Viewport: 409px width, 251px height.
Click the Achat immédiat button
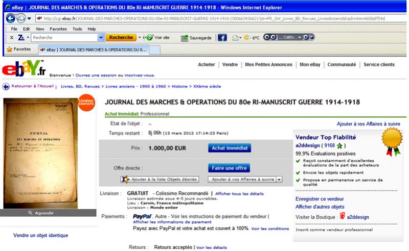point(230,148)
